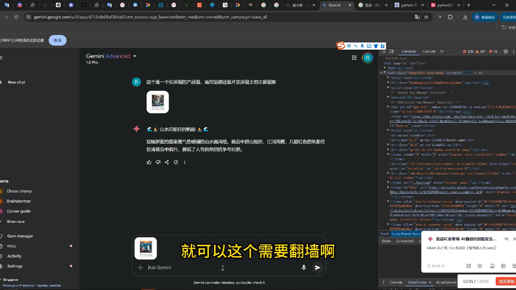516x290 pixels.
Task: Open the DevTools more options kebab menu
Action: [x=513, y=51]
